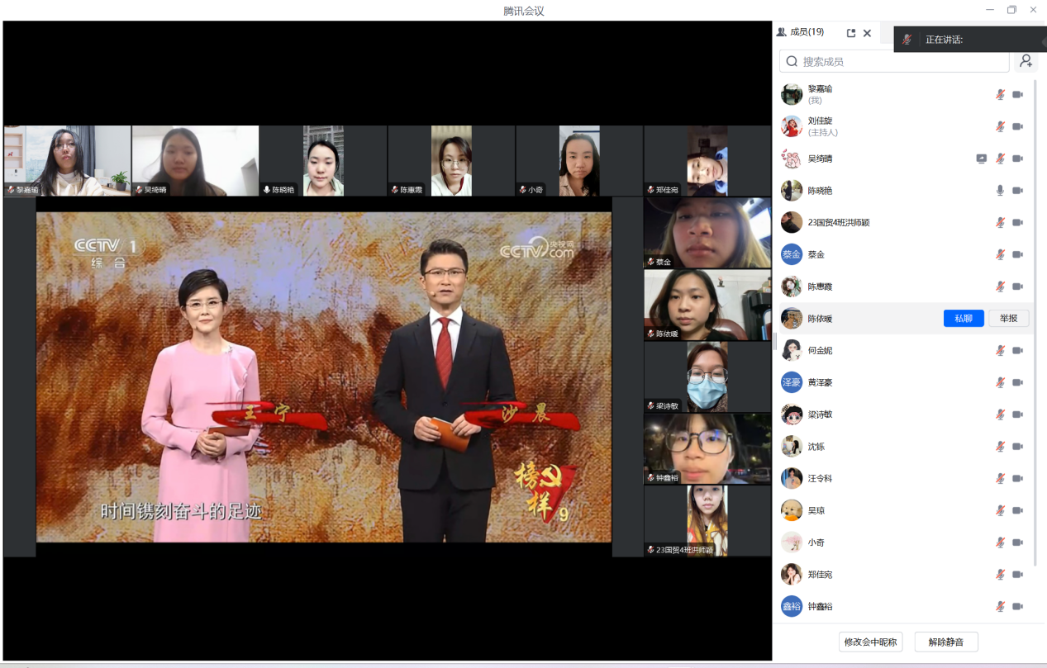Click the camera icon for 黎嘉瑜
The image size is (1047, 668).
(x=1017, y=95)
